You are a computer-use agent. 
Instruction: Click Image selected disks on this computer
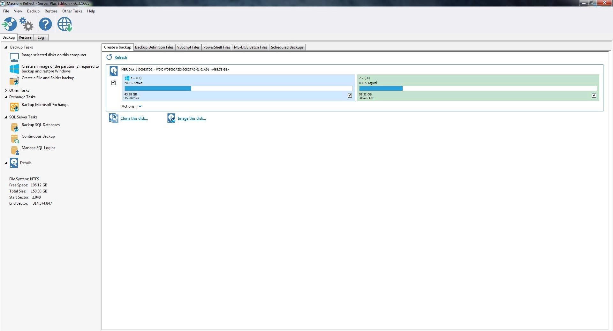[x=54, y=55]
